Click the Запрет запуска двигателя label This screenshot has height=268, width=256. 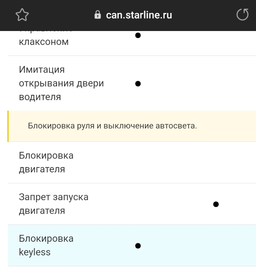point(54,204)
